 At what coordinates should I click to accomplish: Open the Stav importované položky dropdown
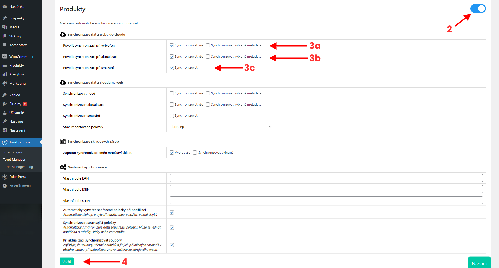[222, 127]
